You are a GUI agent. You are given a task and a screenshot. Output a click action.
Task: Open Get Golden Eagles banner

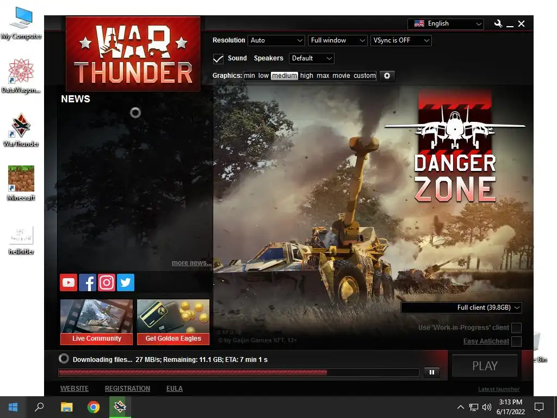(x=174, y=322)
